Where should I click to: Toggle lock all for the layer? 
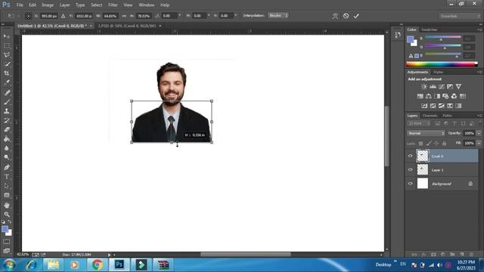click(444, 144)
